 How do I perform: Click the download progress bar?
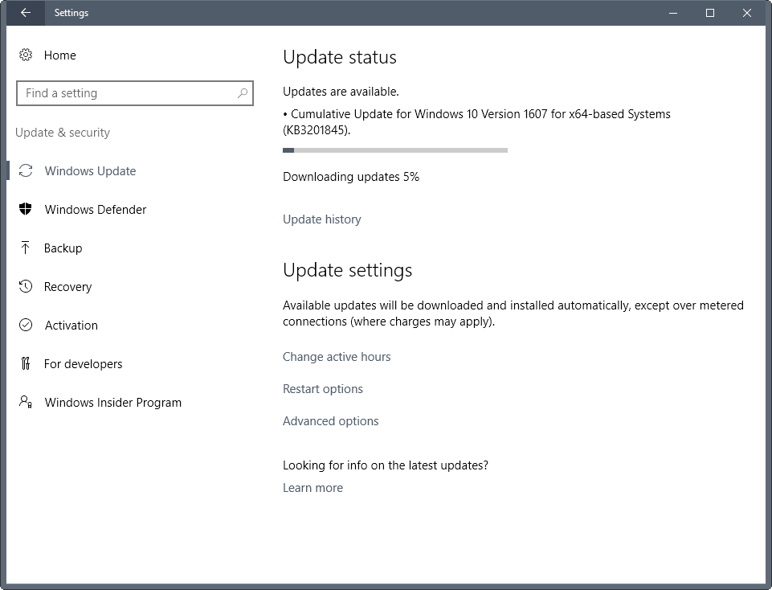click(395, 150)
